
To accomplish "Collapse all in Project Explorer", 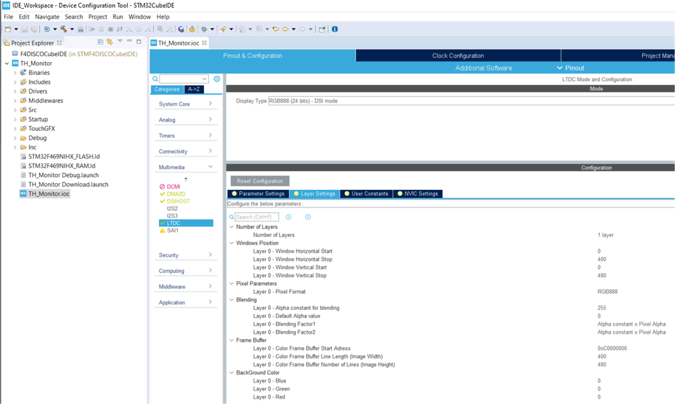I will tap(100, 42).
